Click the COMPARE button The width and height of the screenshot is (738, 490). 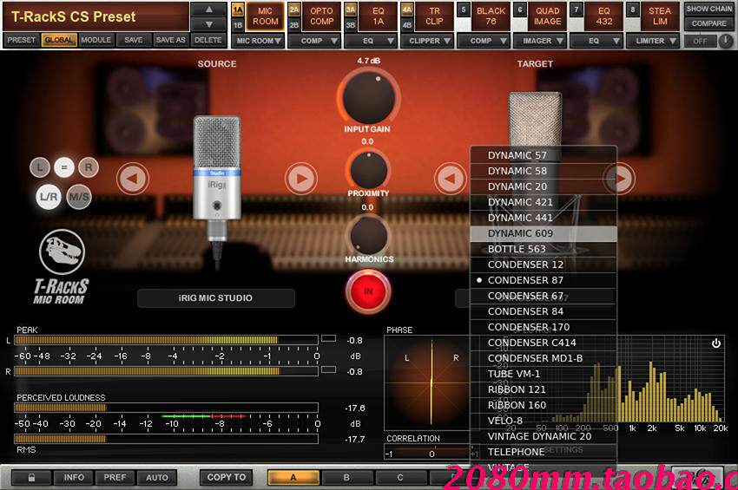709,23
